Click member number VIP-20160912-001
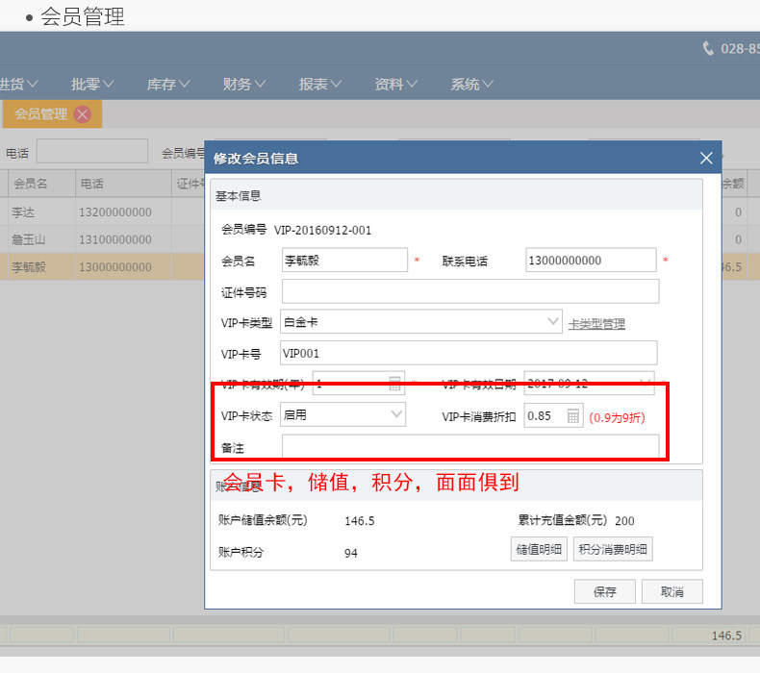760x673 pixels. (323, 230)
